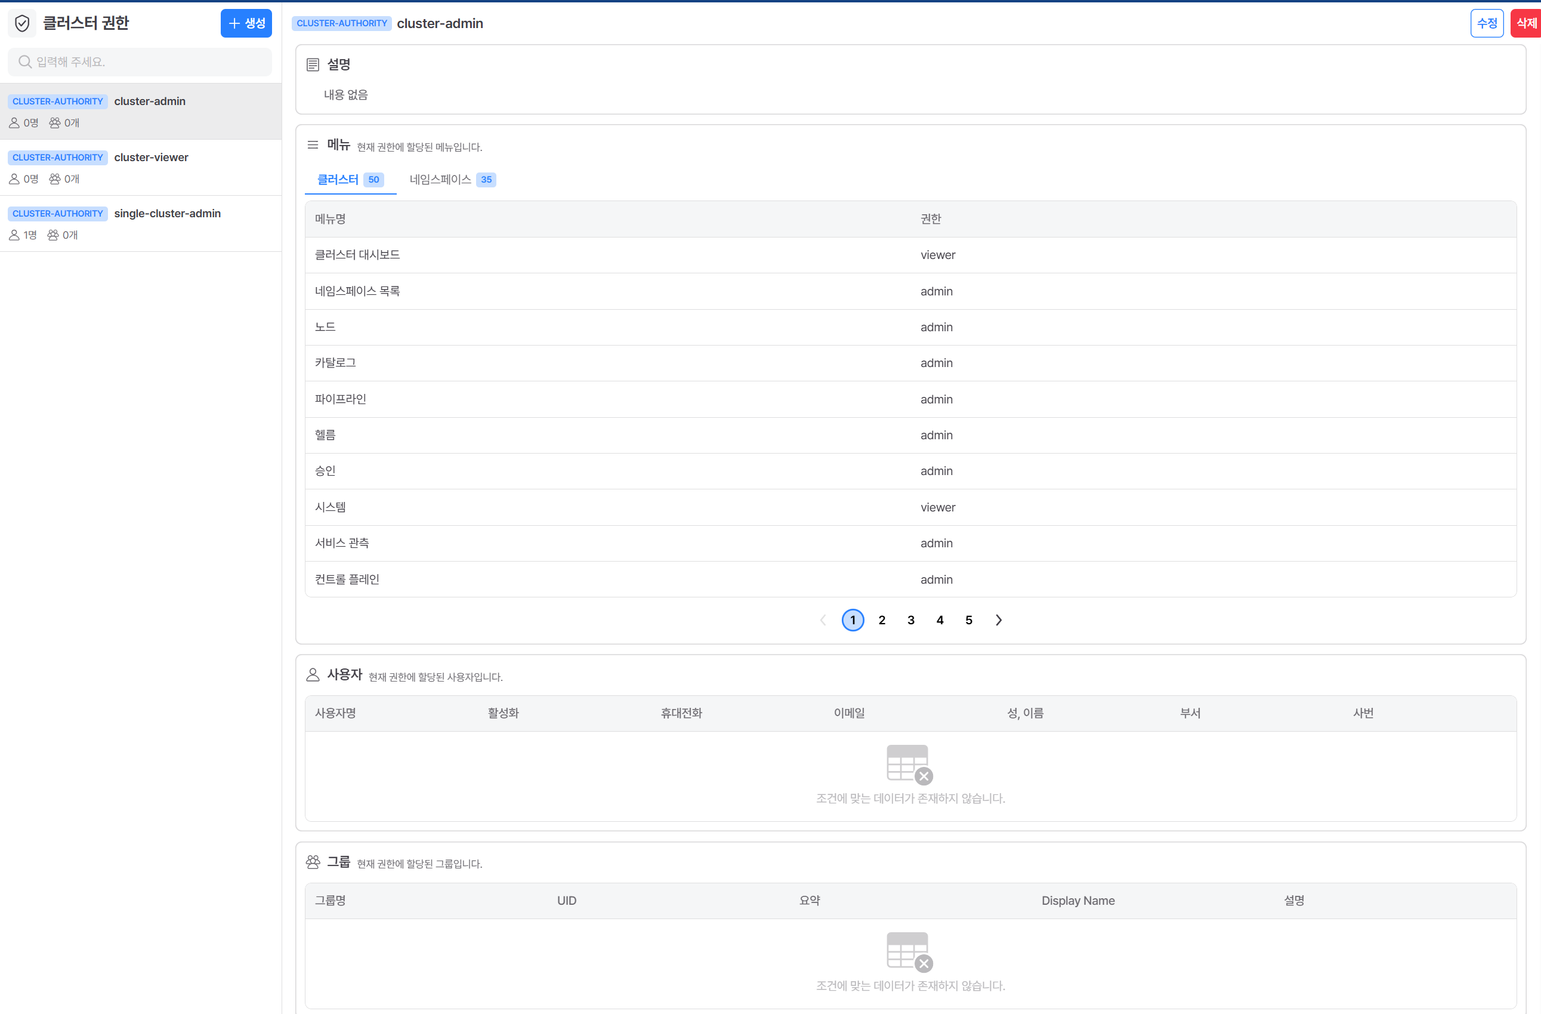Click the 컨트롤 플레인 menu row
The image size is (1541, 1014).
(x=910, y=580)
